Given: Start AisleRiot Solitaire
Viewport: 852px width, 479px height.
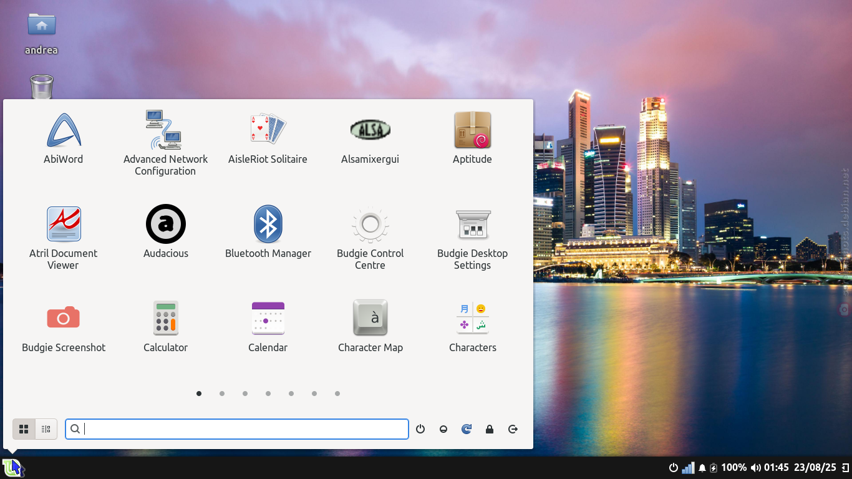Looking at the screenshot, I should (x=268, y=139).
